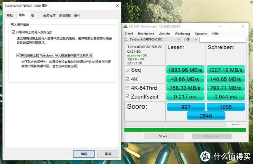253x164 pixels.
Task: Toggle the 4K-64Thrd test checkbox
Action: point(127,88)
